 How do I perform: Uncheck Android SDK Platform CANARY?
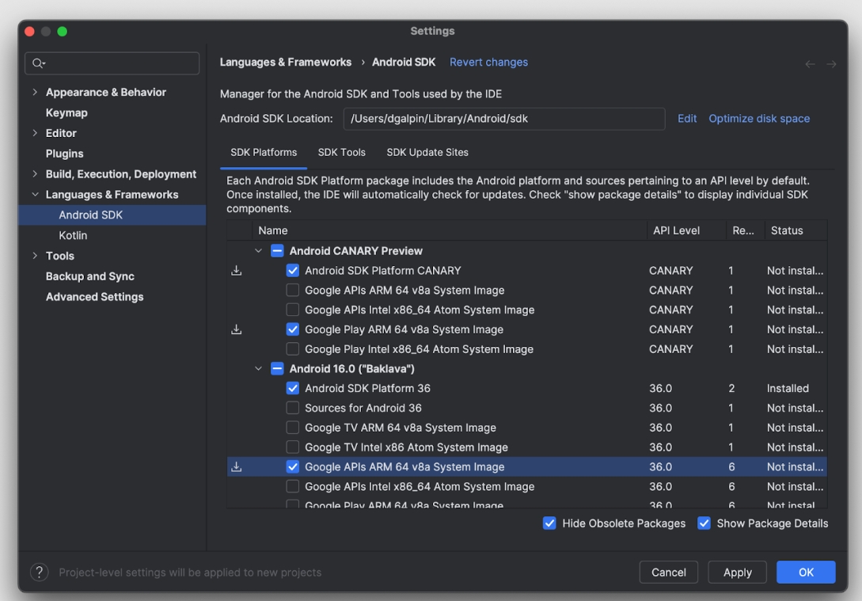[x=292, y=271]
